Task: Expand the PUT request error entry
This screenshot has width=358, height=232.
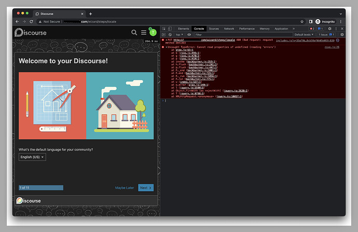Action: (167, 40)
